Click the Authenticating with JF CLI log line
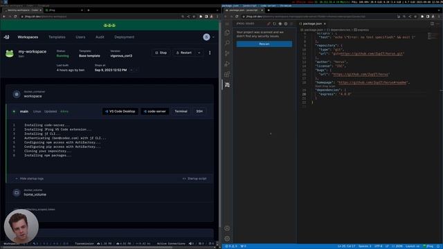The height and width of the screenshot is (249, 443). coord(65,138)
